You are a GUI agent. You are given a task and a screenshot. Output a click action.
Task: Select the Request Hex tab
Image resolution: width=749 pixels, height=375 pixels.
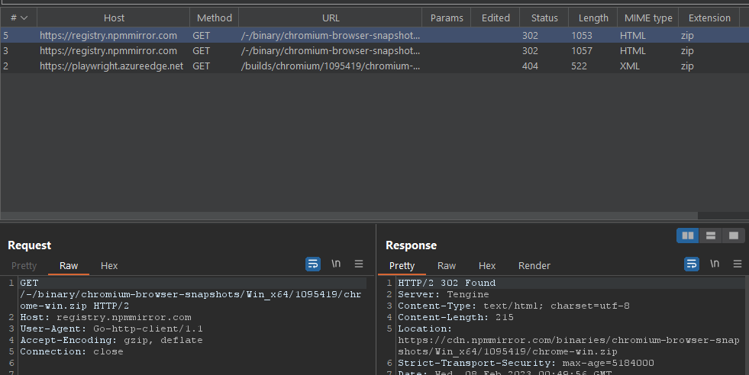(109, 266)
